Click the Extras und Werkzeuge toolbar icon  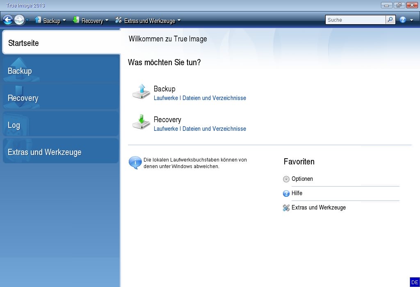point(119,20)
